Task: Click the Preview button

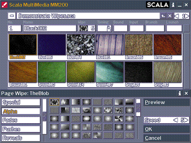Action: point(167,102)
